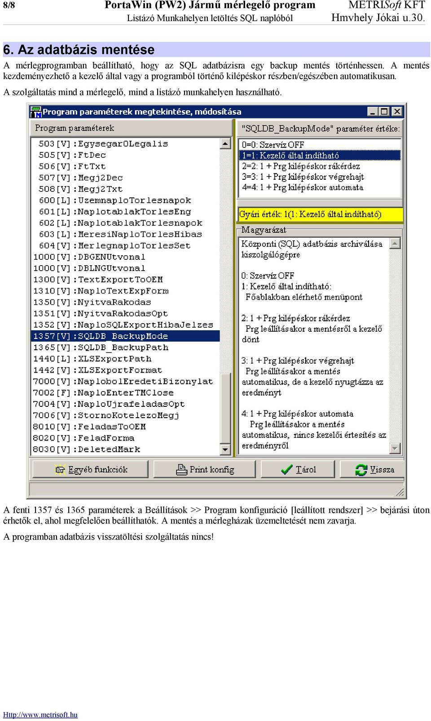This screenshot has height=721, width=431.
Task: Click the parameter list scroll down arrow
Action: [x=225, y=449]
